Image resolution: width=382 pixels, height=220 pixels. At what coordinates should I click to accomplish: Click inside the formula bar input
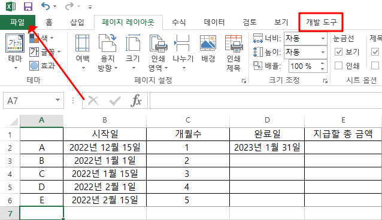point(266,100)
